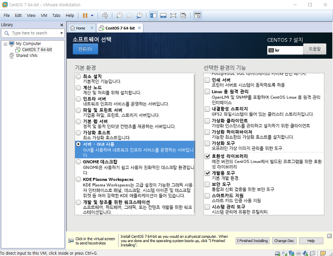
Task: Click the 완료(D) done button
Action: 85,49
